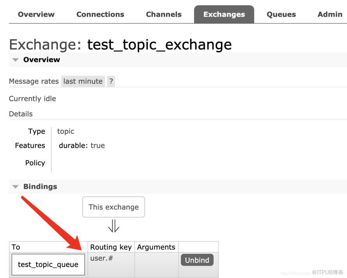Click the 'Type' label

pos(37,131)
